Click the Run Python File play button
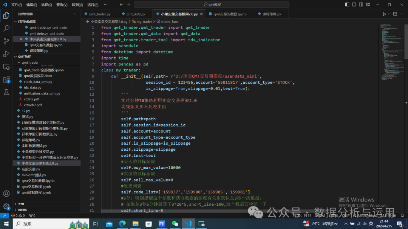The height and width of the screenshot is (229, 408). click(384, 14)
